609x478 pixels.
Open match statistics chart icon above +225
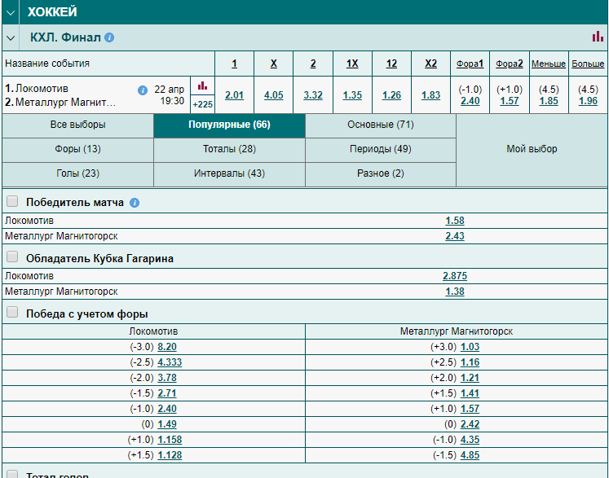pos(202,86)
